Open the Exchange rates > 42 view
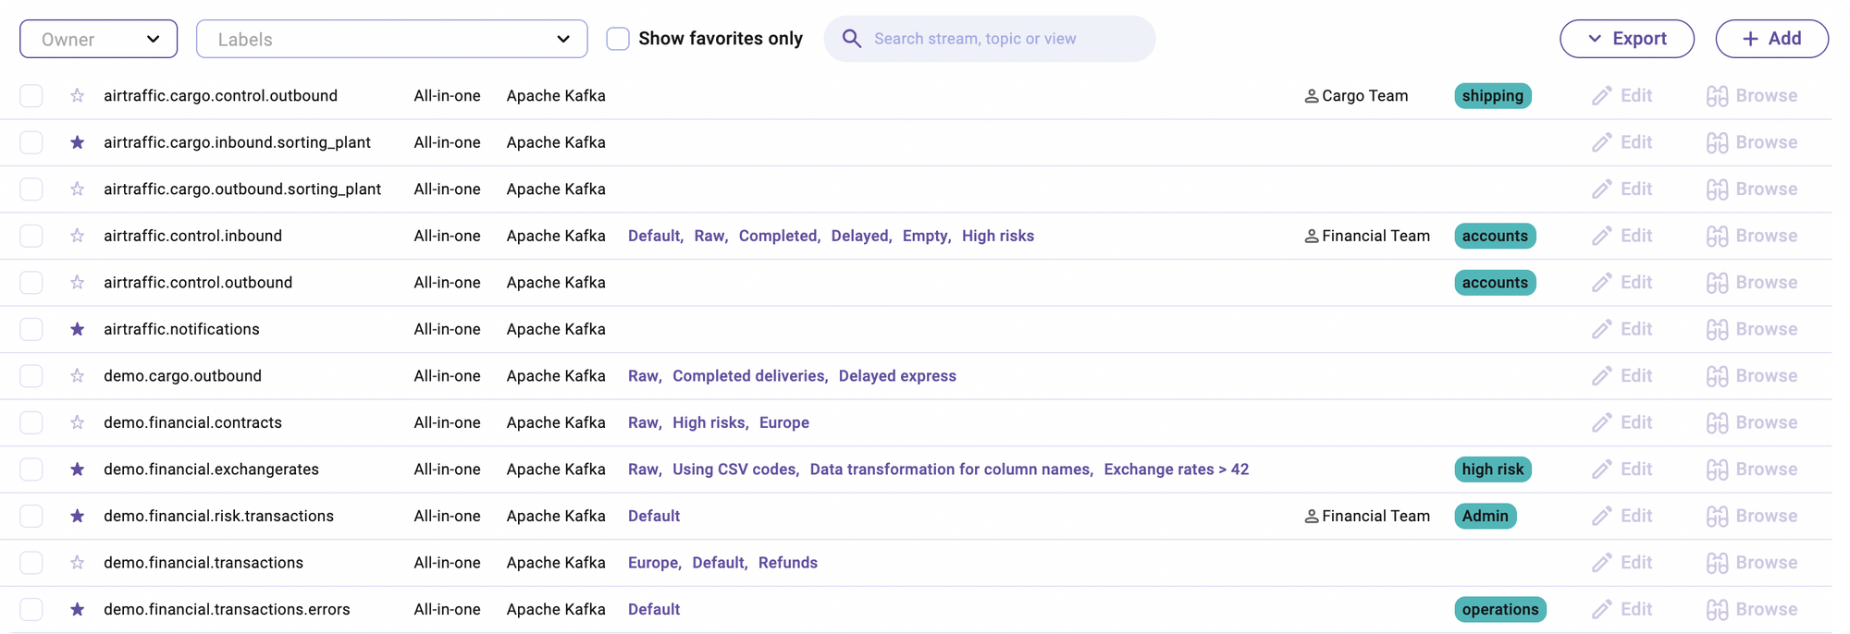Viewport: 1850px width, 634px height. [1177, 469]
